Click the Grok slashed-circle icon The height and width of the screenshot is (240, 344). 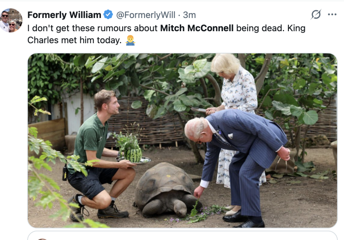(316, 14)
